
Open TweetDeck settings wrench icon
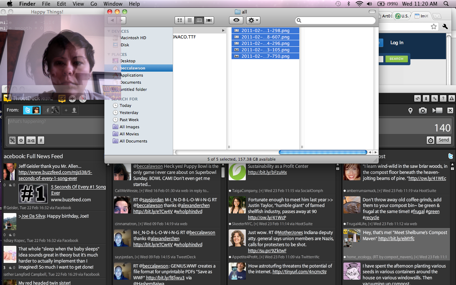pyautogui.click(x=434, y=99)
